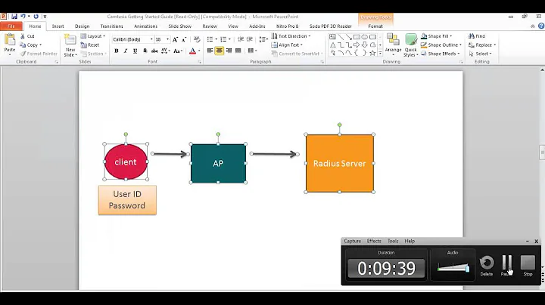Increase list indent level icon

[250, 39]
